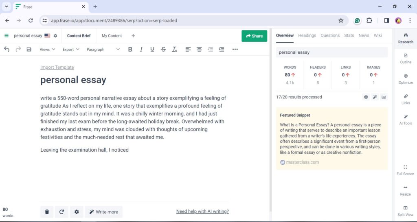Screen dimensions: 417x222
Task: Go back in browser
Action: pyautogui.click(x=7, y=20)
